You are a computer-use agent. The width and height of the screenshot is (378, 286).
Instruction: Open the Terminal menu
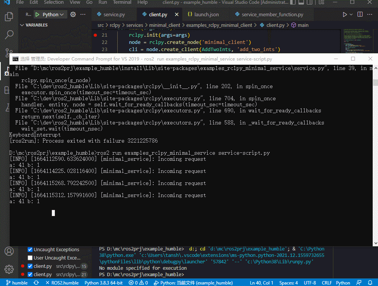point(122,2)
